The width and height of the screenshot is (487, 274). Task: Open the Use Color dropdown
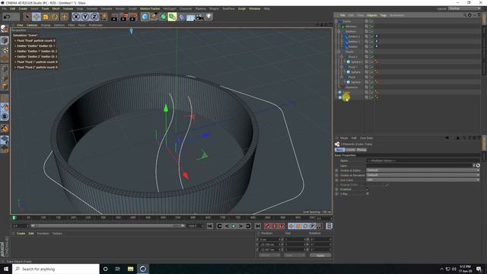(423, 180)
